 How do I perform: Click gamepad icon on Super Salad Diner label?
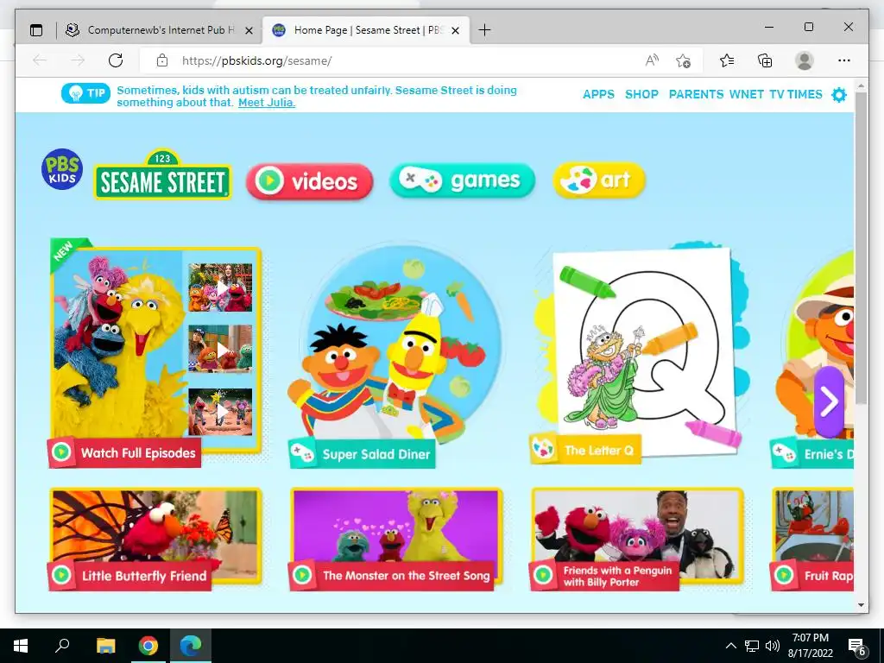click(302, 452)
